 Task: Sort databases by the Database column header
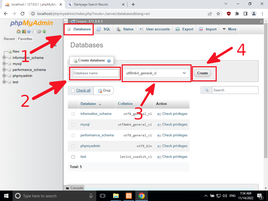(x=88, y=104)
